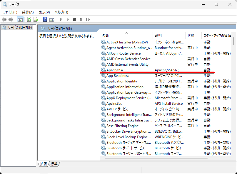Screen dimensions: 237x174
Task: Click the Refresh toolbar icon
Action: click(x=29, y=19)
